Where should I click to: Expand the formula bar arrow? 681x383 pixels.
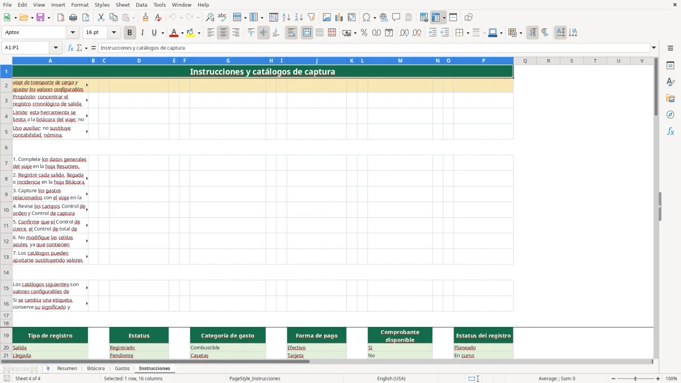[x=654, y=48]
